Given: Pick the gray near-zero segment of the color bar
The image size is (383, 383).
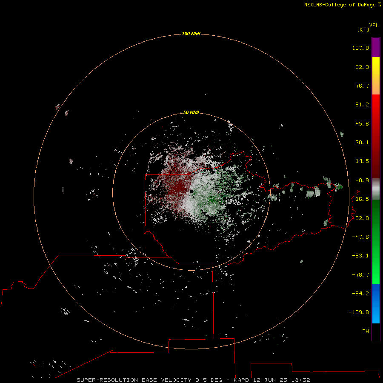Looking at the screenshot, I should click(x=376, y=189).
